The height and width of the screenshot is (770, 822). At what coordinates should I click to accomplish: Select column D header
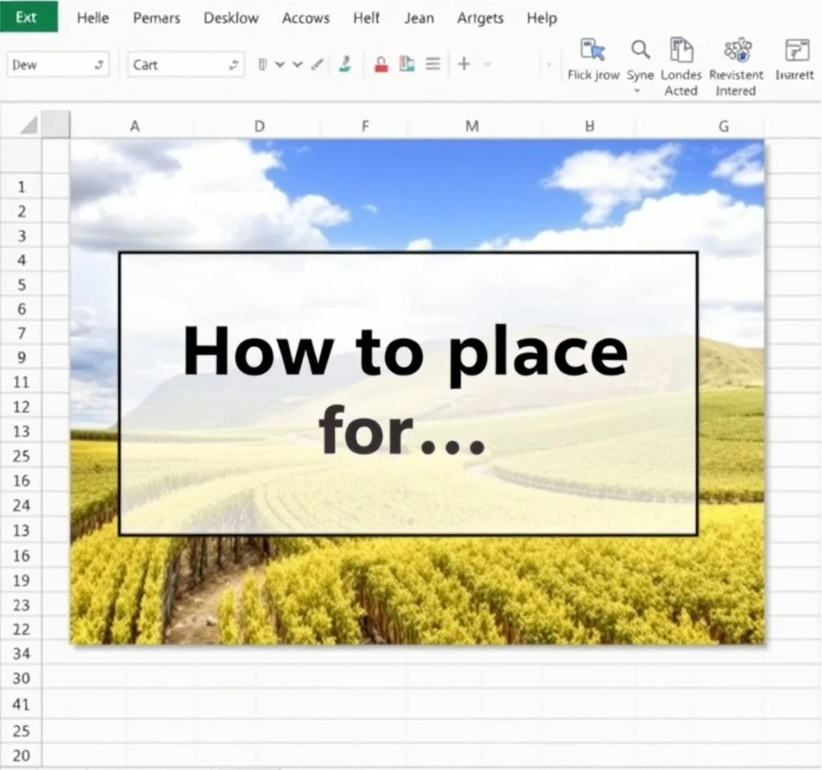[258, 126]
